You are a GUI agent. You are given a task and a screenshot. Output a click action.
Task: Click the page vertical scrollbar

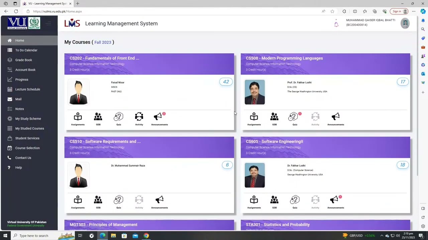[x=417, y=97]
